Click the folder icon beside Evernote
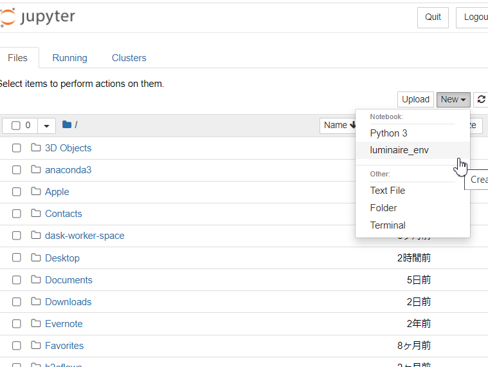 [x=36, y=324]
